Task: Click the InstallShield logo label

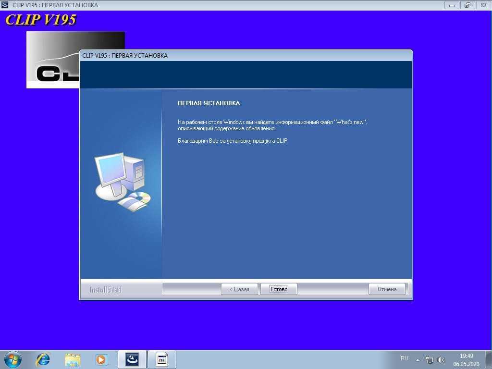Action: pos(105,290)
